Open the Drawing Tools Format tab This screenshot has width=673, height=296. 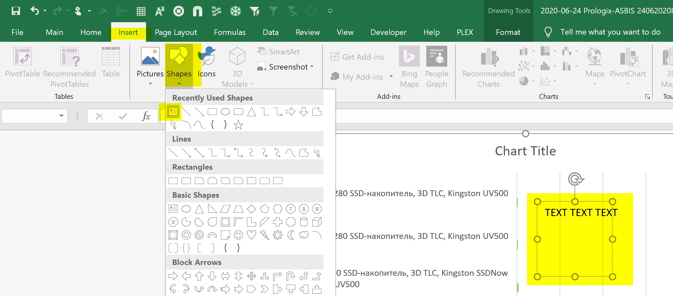(x=508, y=32)
